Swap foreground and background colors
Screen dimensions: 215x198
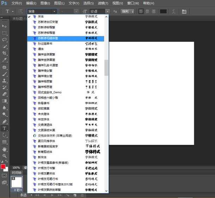6,161
